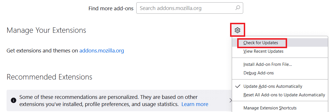Select Install Add-on From File option
Image resolution: width=329 pixels, height=112 pixels.
[x=268, y=64]
